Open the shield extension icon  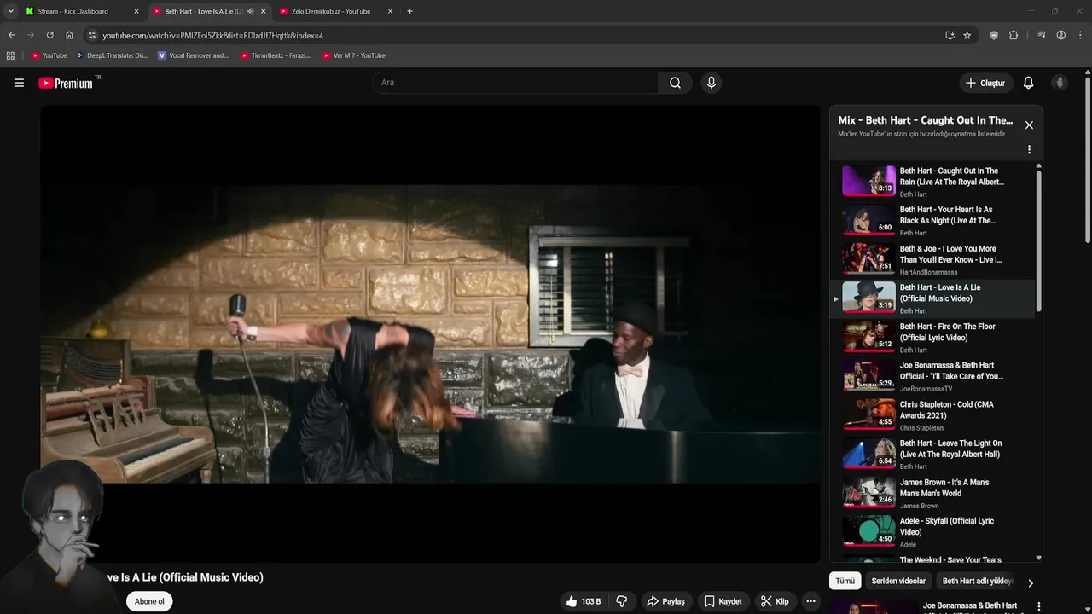(x=994, y=35)
